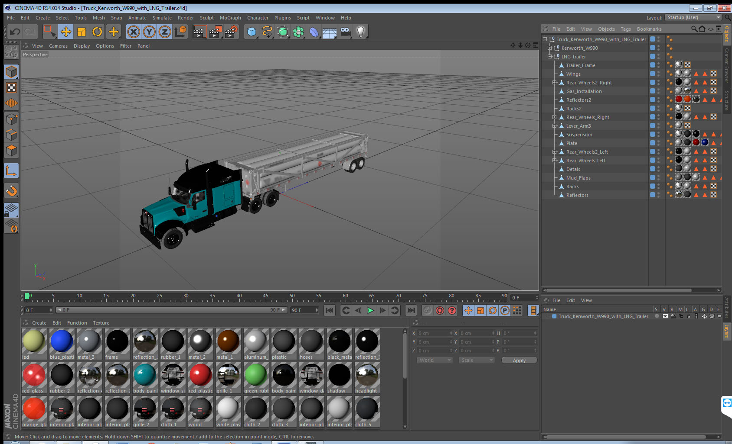Click Make Editable icon in left sidebar

coord(11,52)
